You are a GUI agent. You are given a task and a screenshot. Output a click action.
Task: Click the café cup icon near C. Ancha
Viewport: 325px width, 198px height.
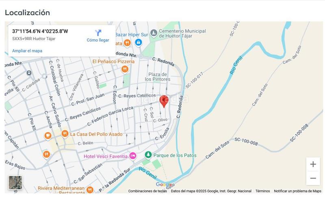pos(48,136)
